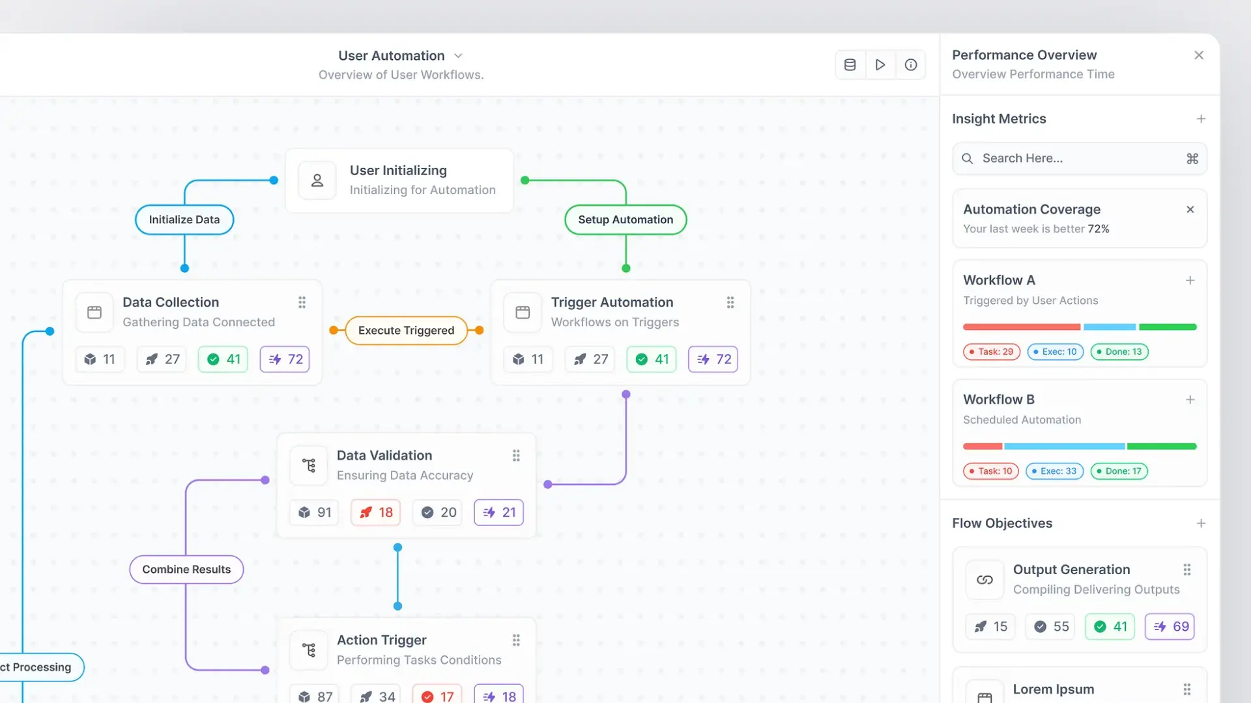
Task: Close the Performance Overview panel
Action: point(1199,55)
